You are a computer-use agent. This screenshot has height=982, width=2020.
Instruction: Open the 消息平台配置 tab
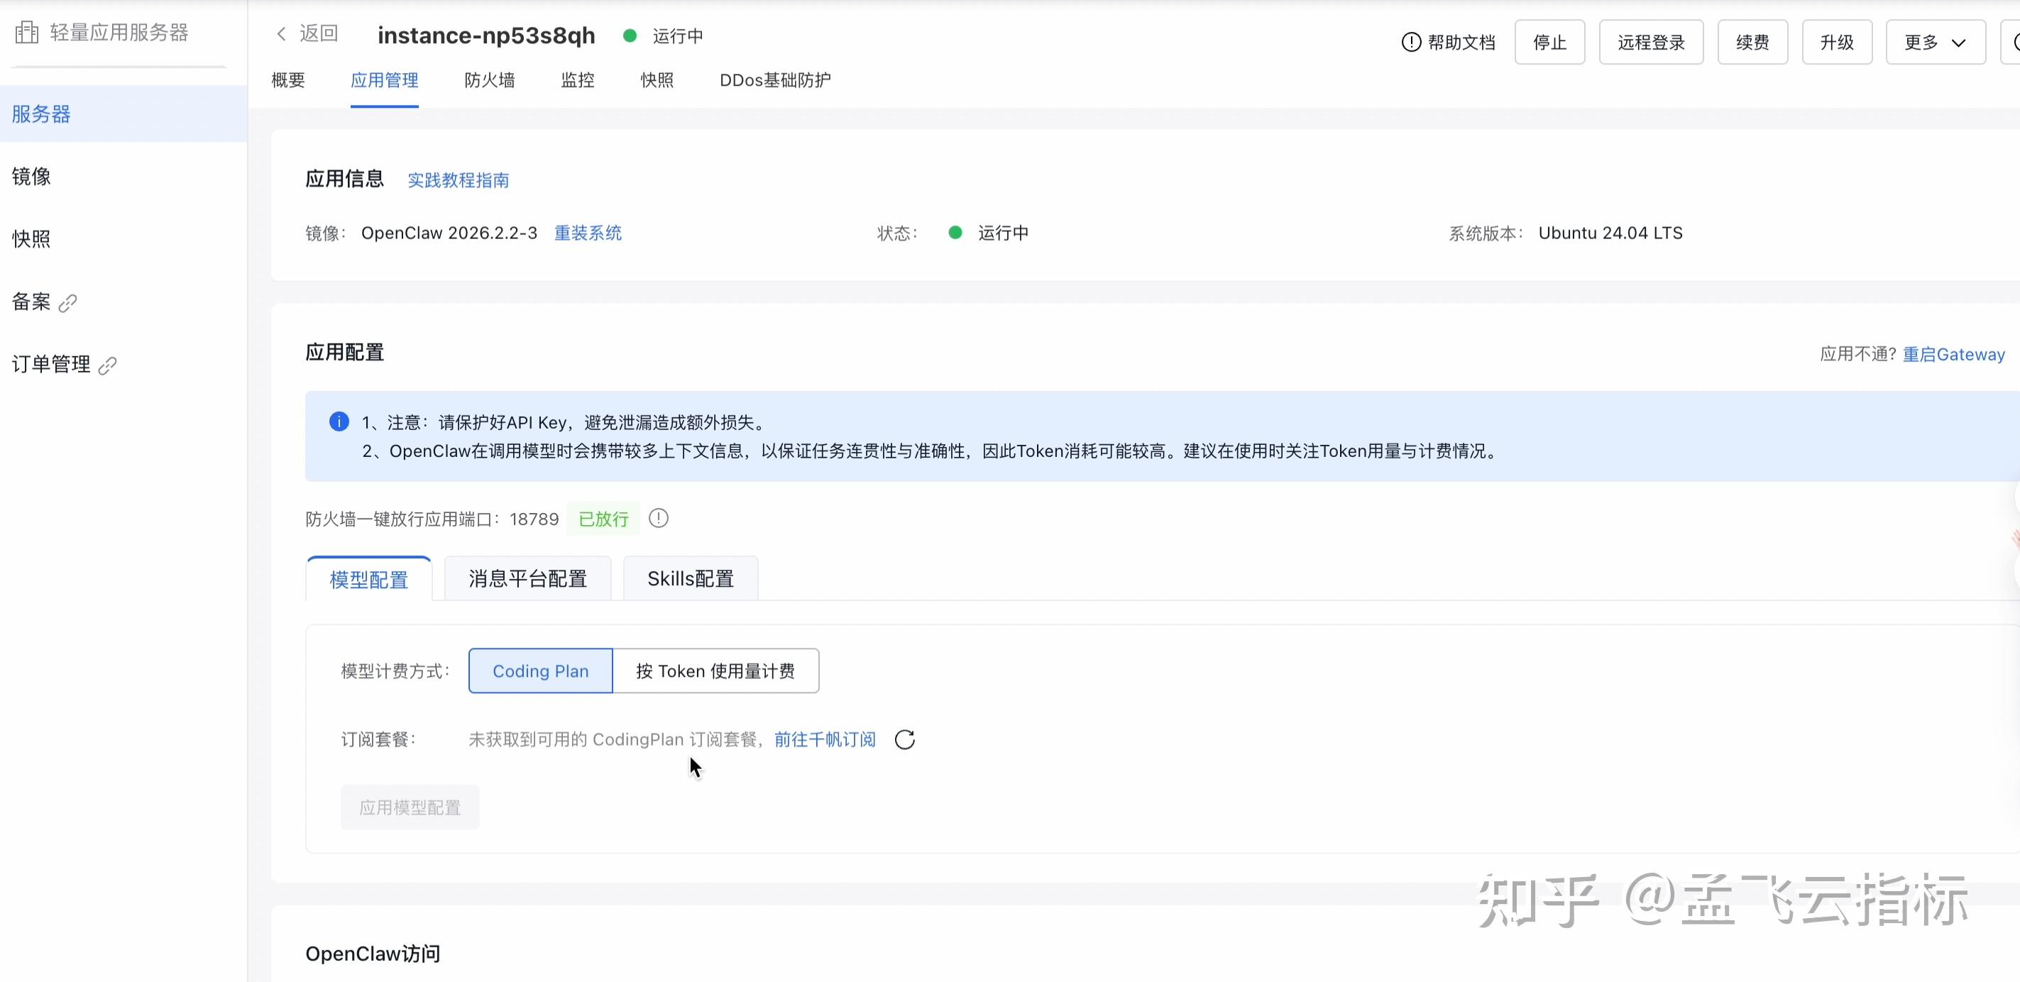pyautogui.click(x=528, y=578)
